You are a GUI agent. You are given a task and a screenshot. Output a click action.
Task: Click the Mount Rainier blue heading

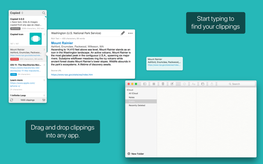click(x=62, y=43)
